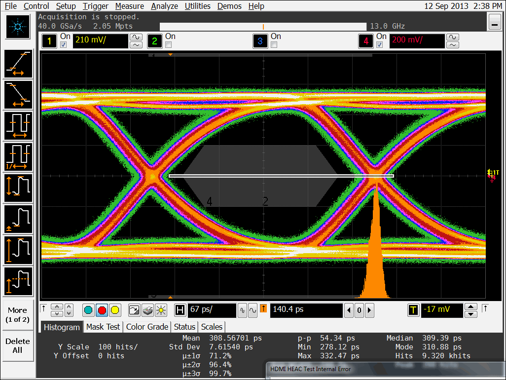Click the Delete All button

click(x=17, y=345)
